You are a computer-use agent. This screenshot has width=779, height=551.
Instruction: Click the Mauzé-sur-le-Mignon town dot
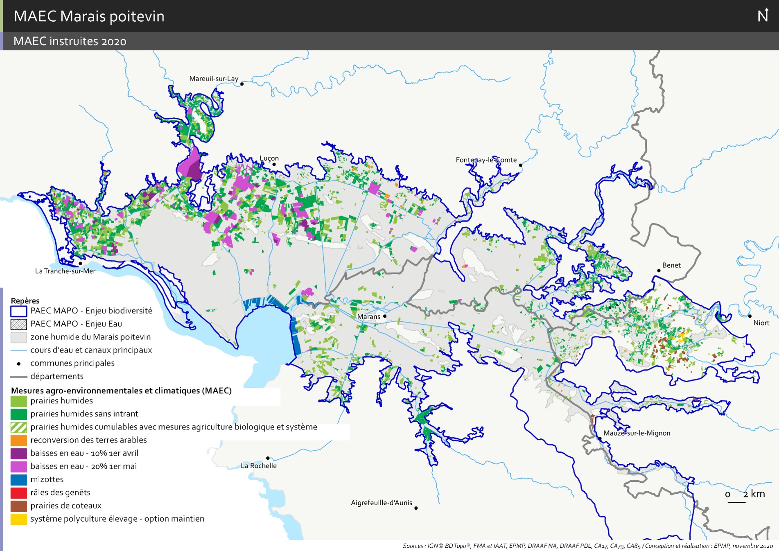[x=600, y=438]
